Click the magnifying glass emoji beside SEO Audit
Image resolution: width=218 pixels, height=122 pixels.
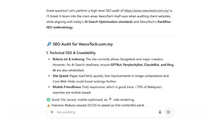point(49,44)
